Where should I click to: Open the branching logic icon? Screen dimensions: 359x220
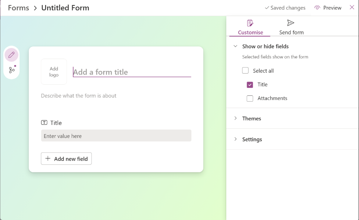click(12, 70)
